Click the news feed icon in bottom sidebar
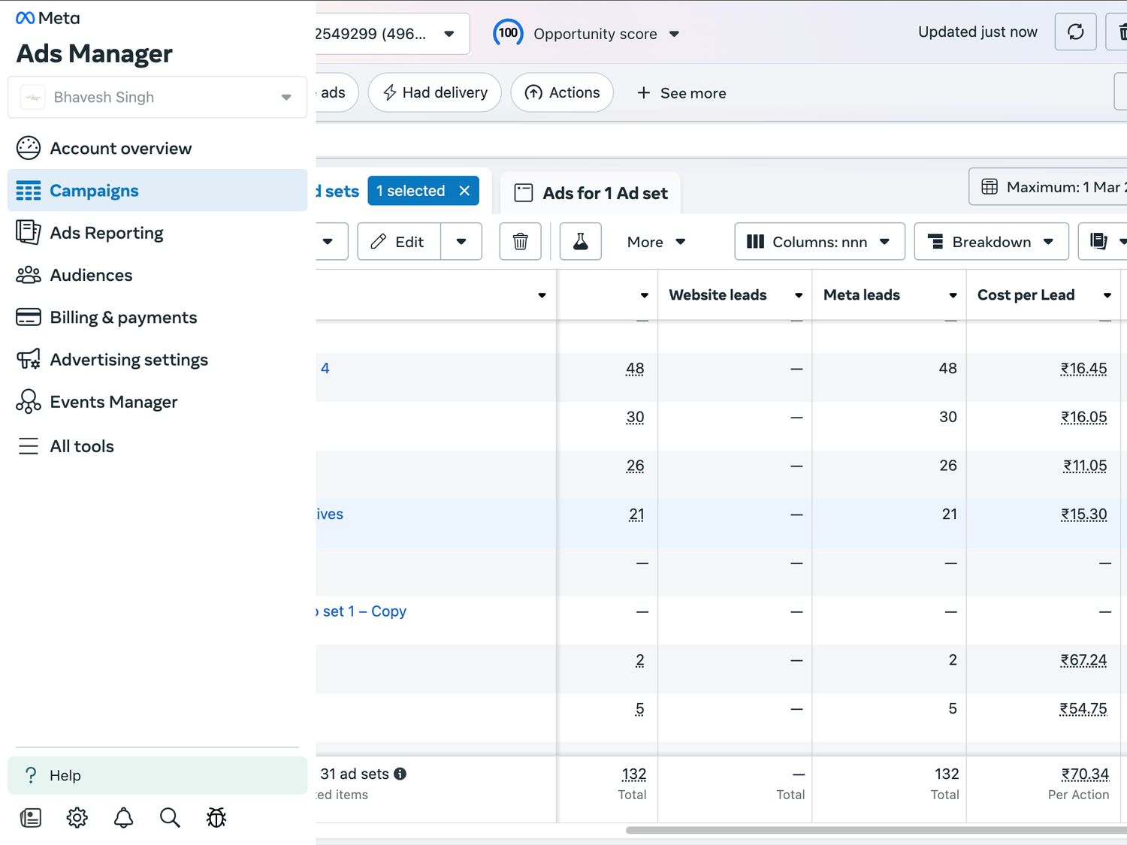1127x845 pixels. 31,818
